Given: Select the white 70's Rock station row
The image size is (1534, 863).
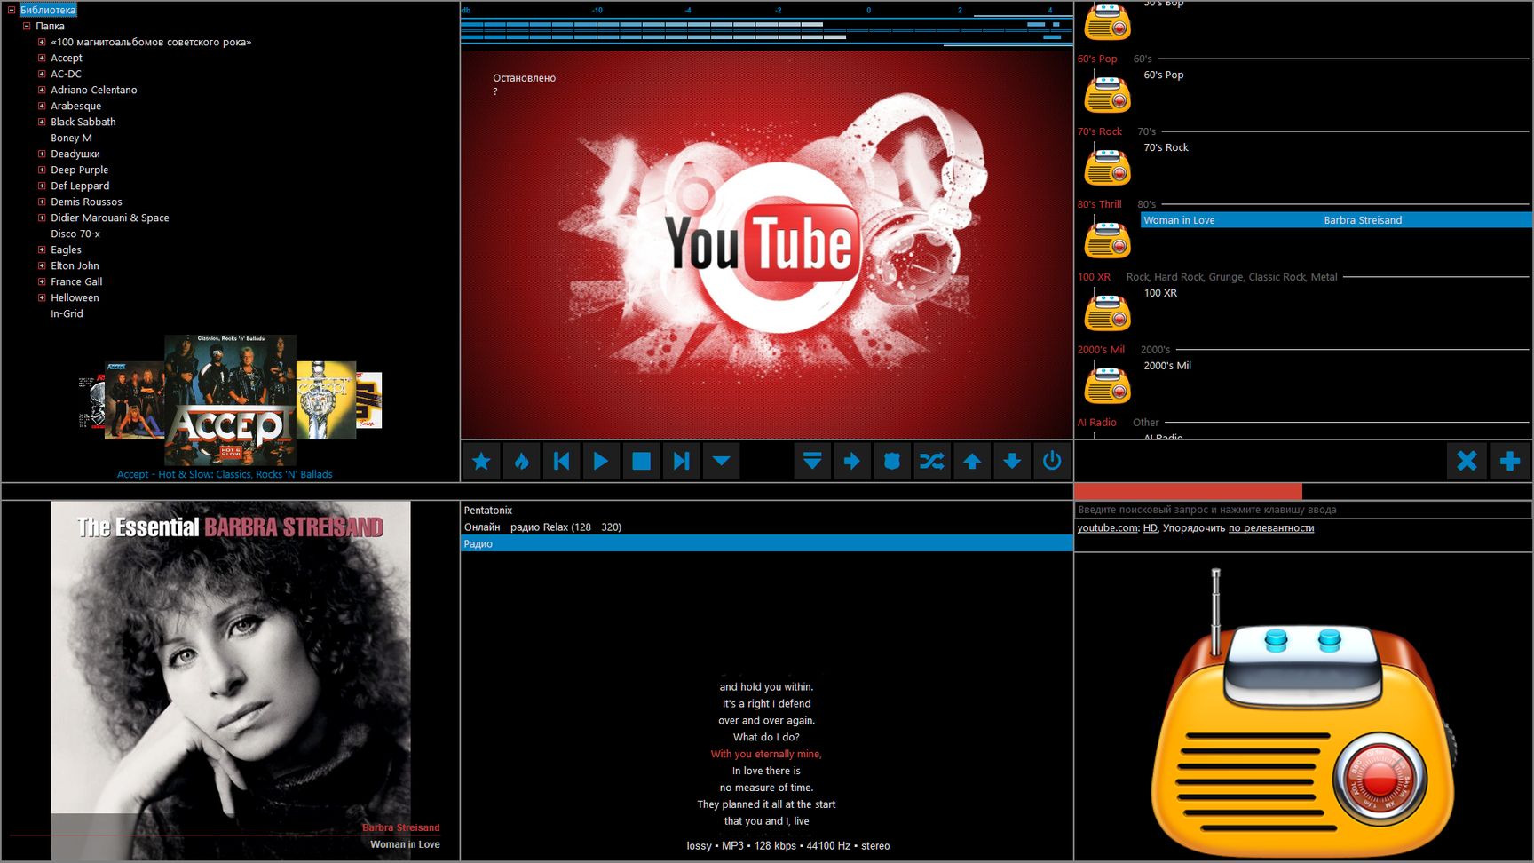Looking at the screenshot, I should tap(1336, 147).
